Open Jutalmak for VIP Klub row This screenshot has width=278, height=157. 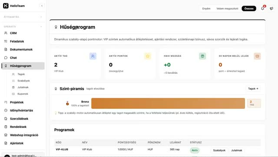[236, 150]
